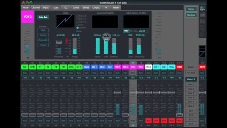Viewport: 227px width, 128px height.
Task: Click the Hold time slider bar
Action: click(x=106, y=46)
